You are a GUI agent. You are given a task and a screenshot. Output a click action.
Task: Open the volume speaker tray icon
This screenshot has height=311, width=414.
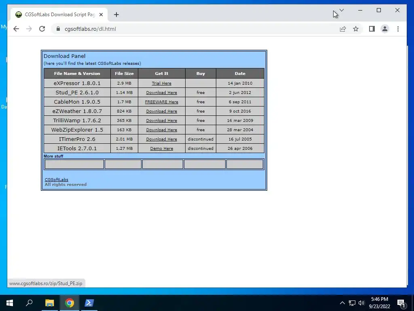361,303
